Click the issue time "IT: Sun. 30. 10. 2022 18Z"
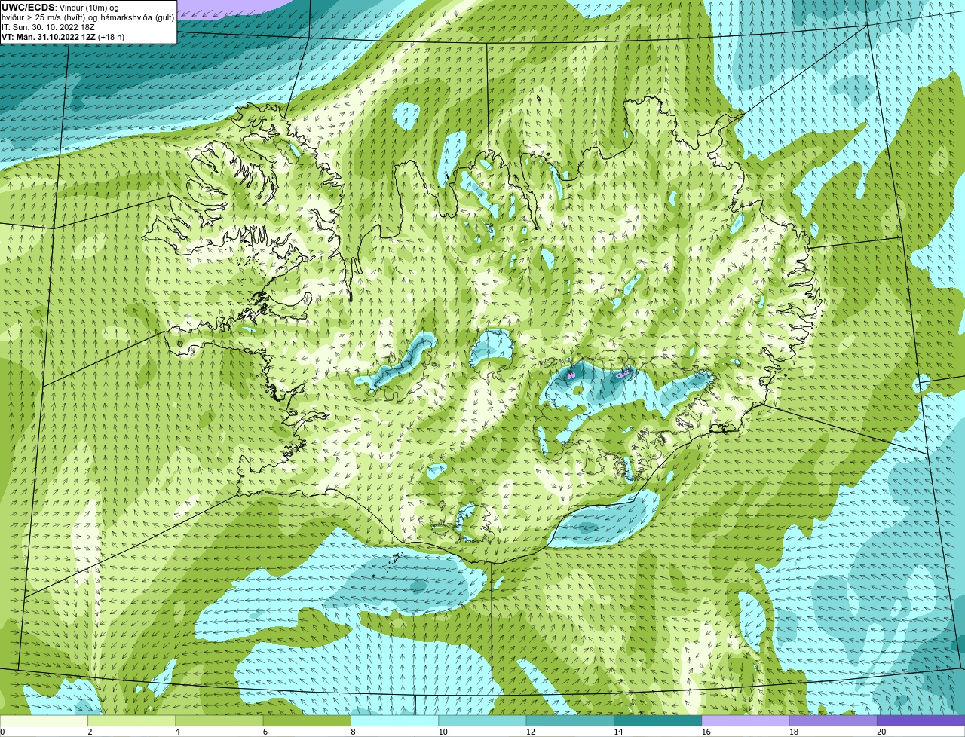The height and width of the screenshot is (737, 965). 47,26
